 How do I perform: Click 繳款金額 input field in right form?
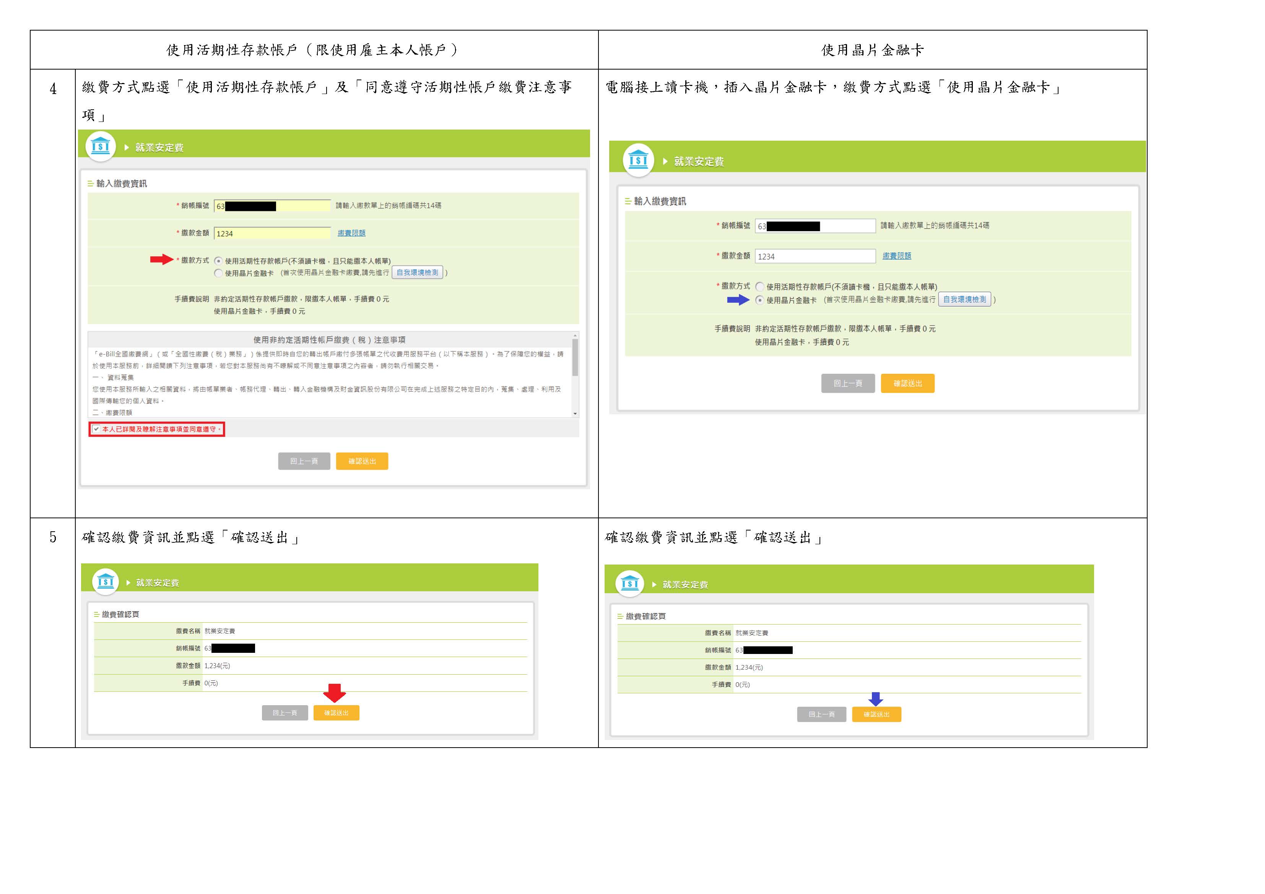(815, 256)
